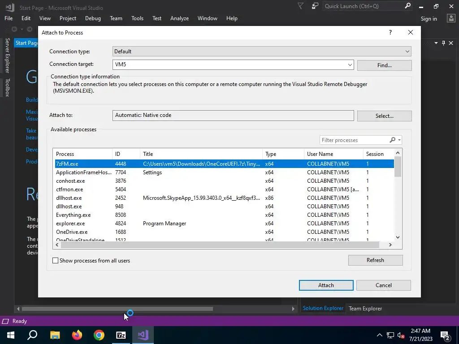Click the Select... button

(x=384, y=116)
